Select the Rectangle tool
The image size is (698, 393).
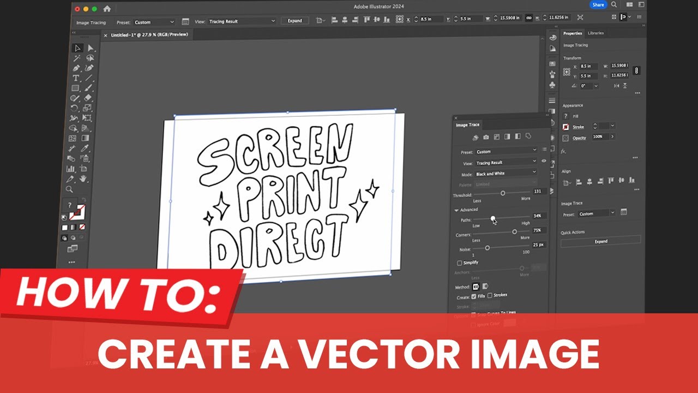[76, 88]
